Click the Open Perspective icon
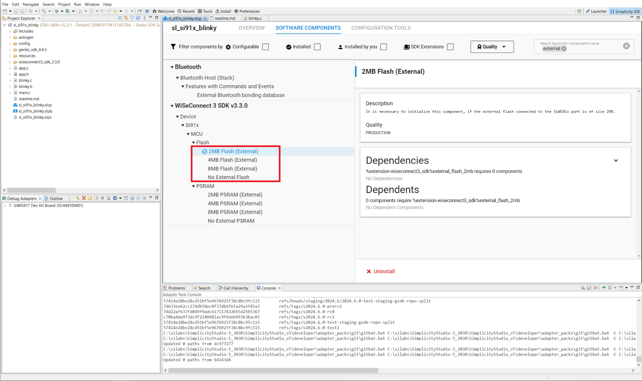The width and height of the screenshot is (642, 381). coord(579,11)
